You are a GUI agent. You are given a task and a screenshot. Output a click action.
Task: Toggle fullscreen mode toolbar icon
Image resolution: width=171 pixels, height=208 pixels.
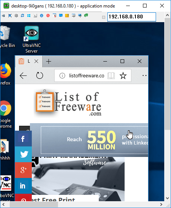(10, 16)
